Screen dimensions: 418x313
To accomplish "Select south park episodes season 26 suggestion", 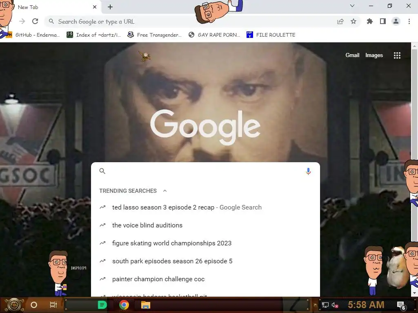I will coord(205,261).
